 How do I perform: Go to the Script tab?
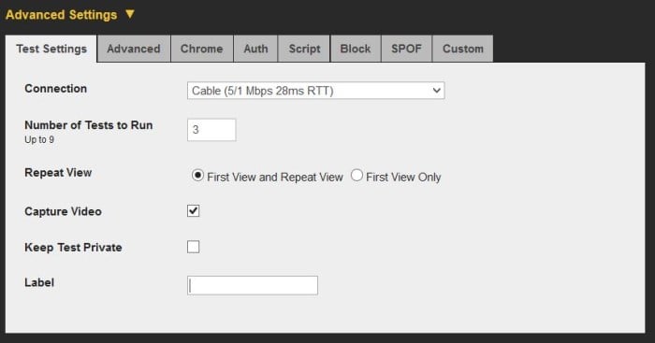[x=304, y=49]
